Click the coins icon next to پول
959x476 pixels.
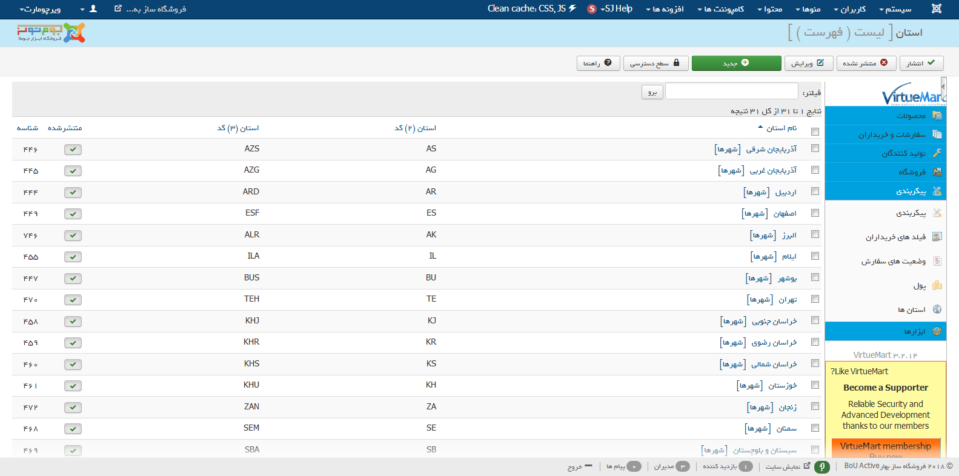pos(937,285)
